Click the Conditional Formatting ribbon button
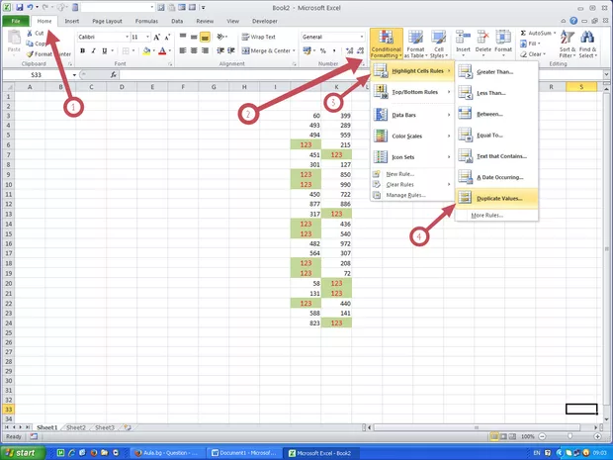613x460 pixels. 387,45
